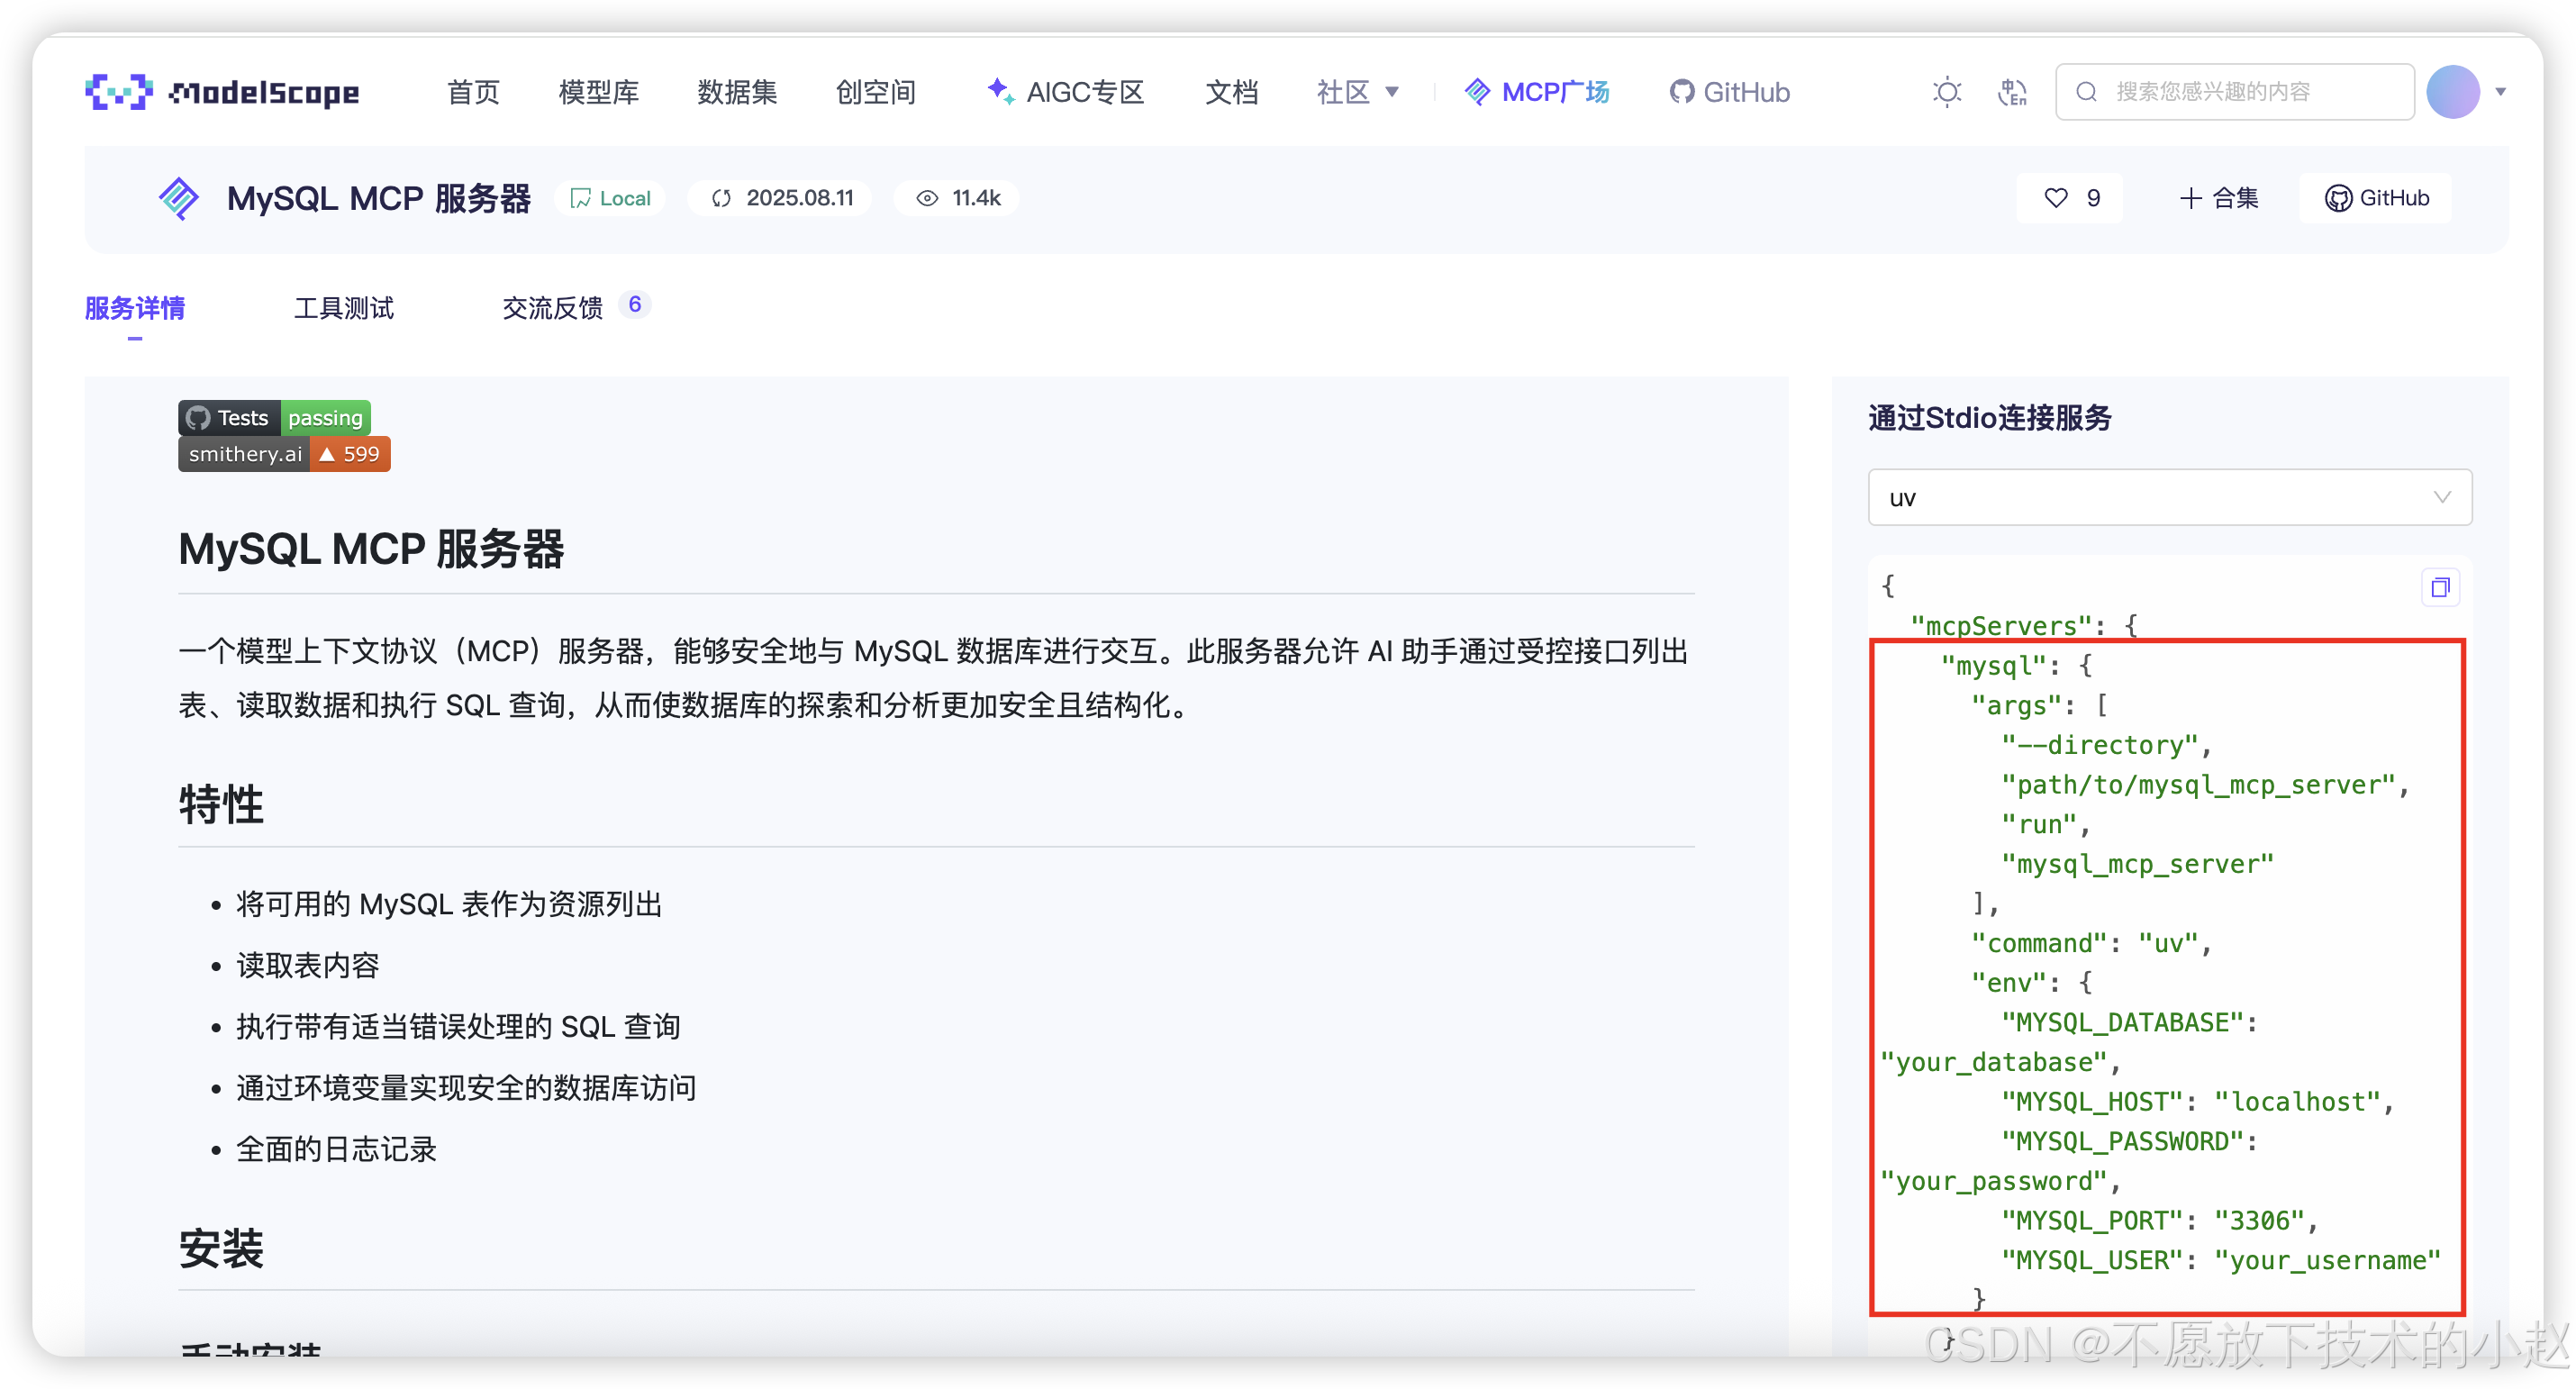Add to 合集 collection

tap(2219, 198)
